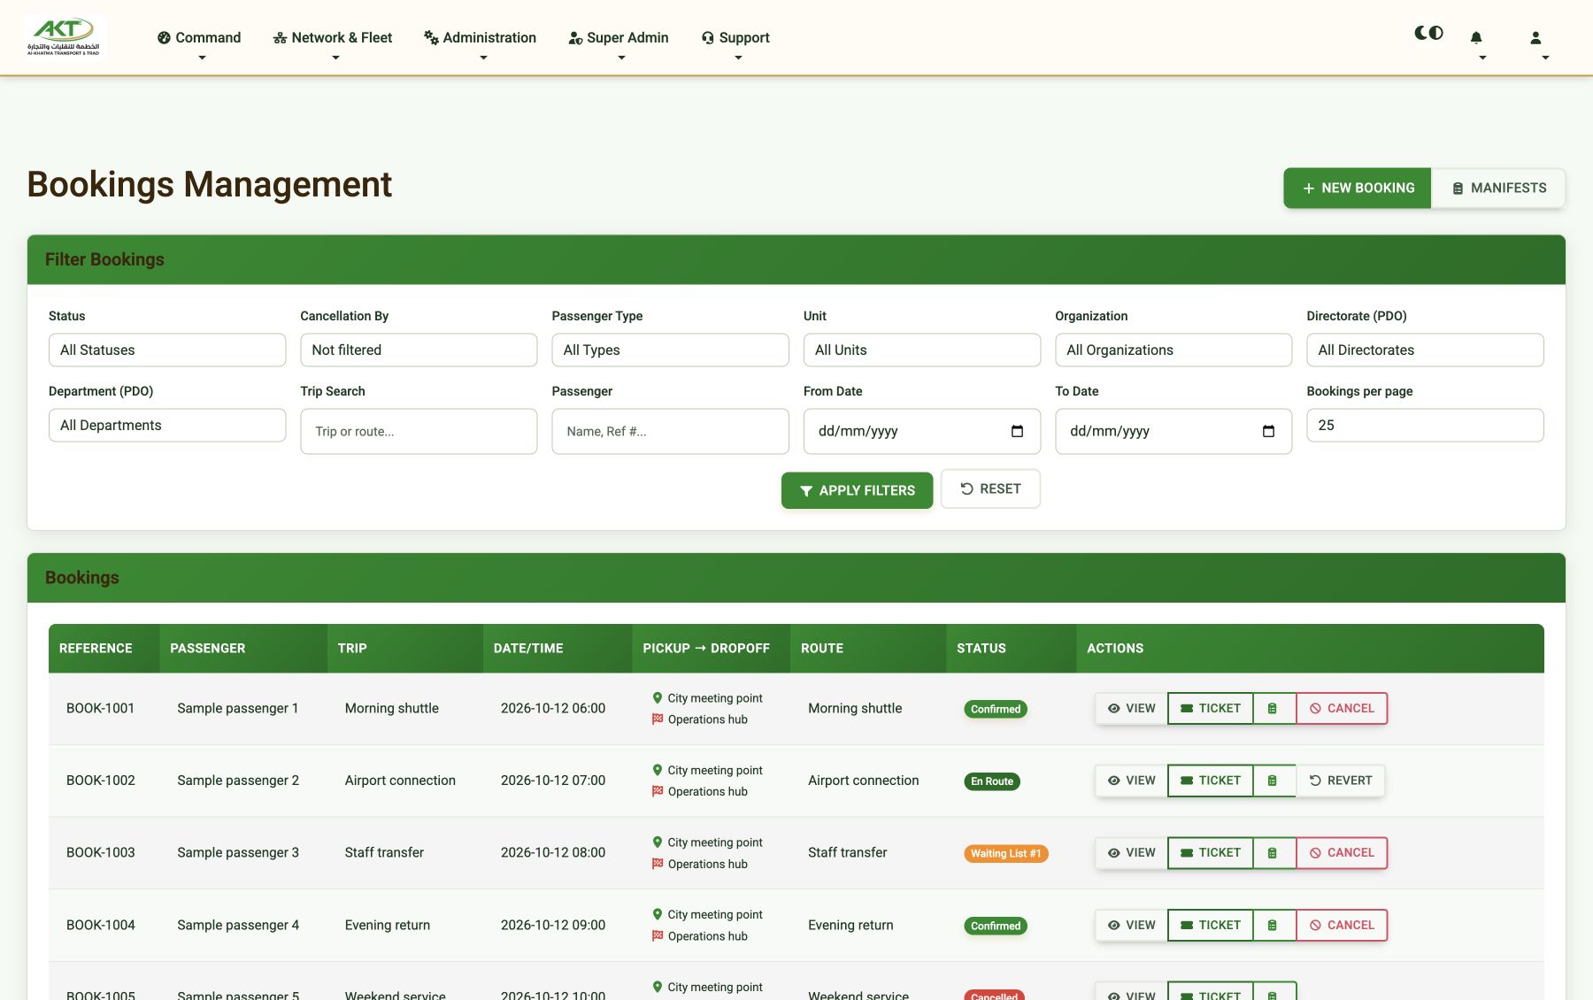Revert booking BOOK-1002

[x=1340, y=781]
